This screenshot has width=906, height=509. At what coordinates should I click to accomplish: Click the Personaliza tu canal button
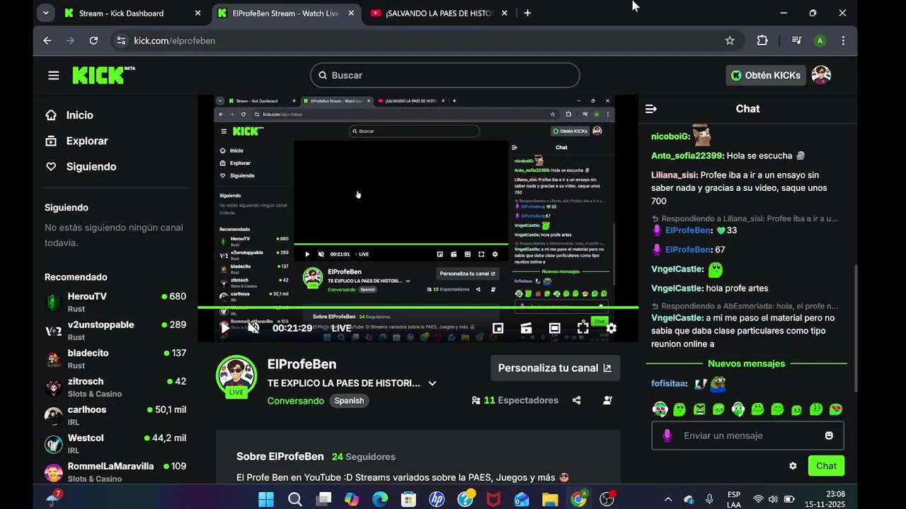(x=555, y=368)
